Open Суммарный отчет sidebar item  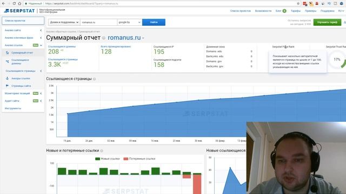(22, 53)
